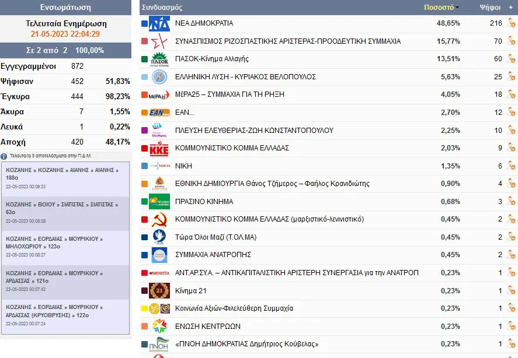The image size is (518, 358).
Task: Click the ΝΙΚΗ party logo
Action: 159,166
